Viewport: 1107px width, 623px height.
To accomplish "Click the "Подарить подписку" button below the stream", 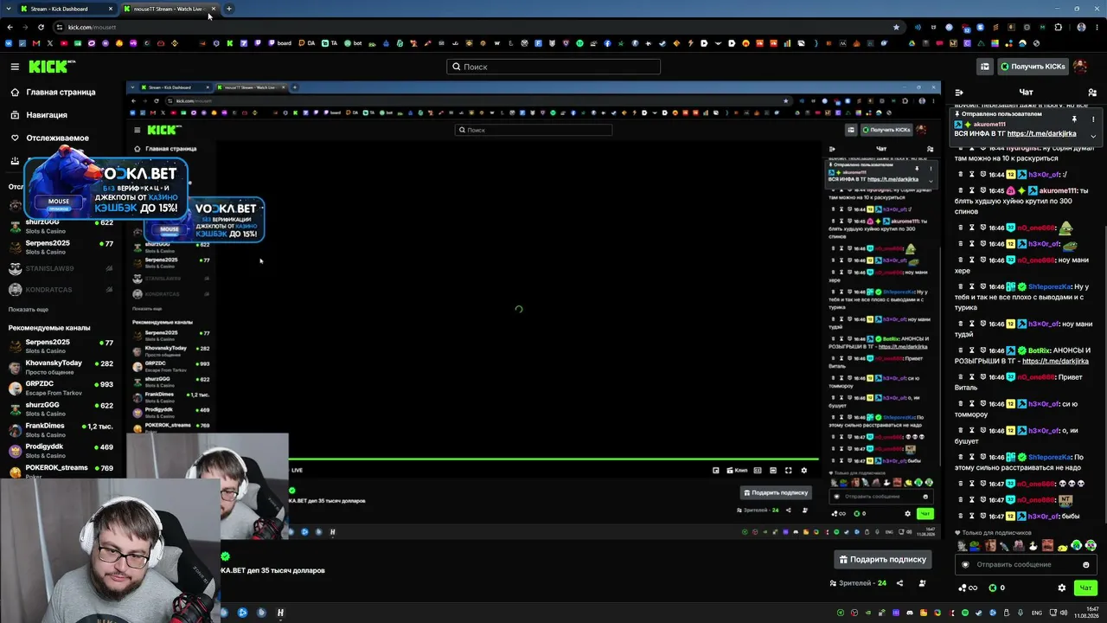I will (x=882, y=560).
